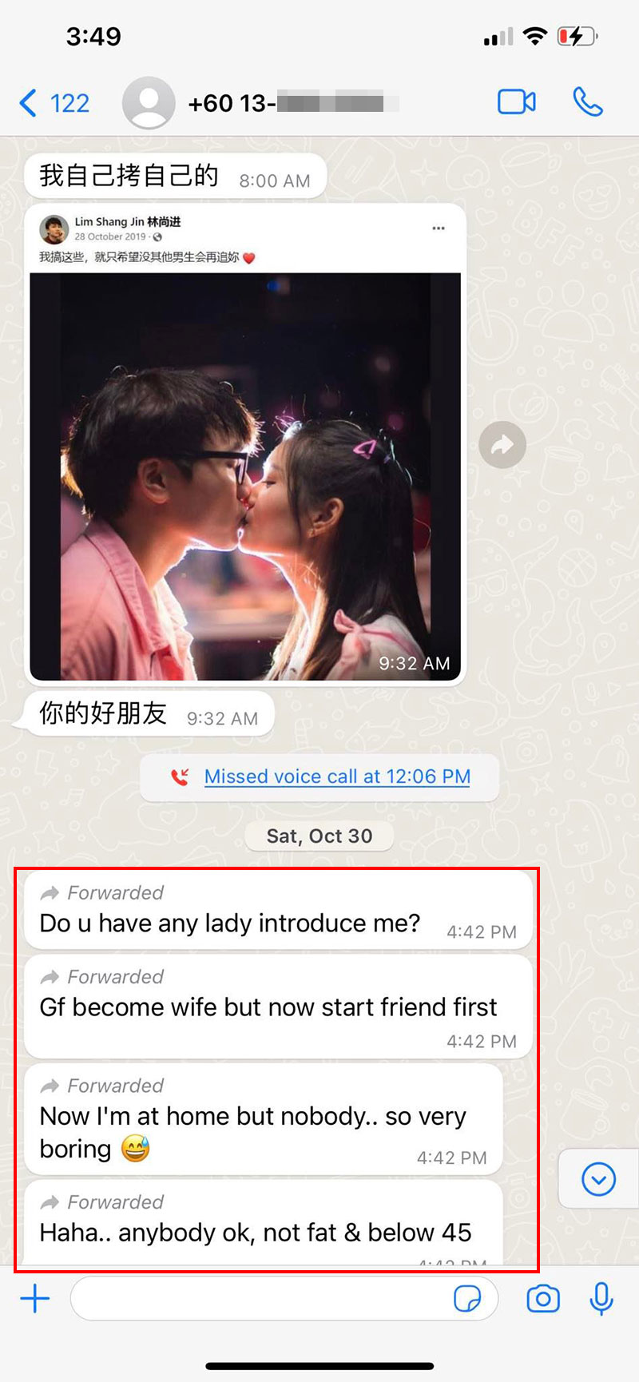Image resolution: width=639 pixels, height=1382 pixels.
Task: Select the 'Gf become wife' forwarded message
Action: [278, 1007]
